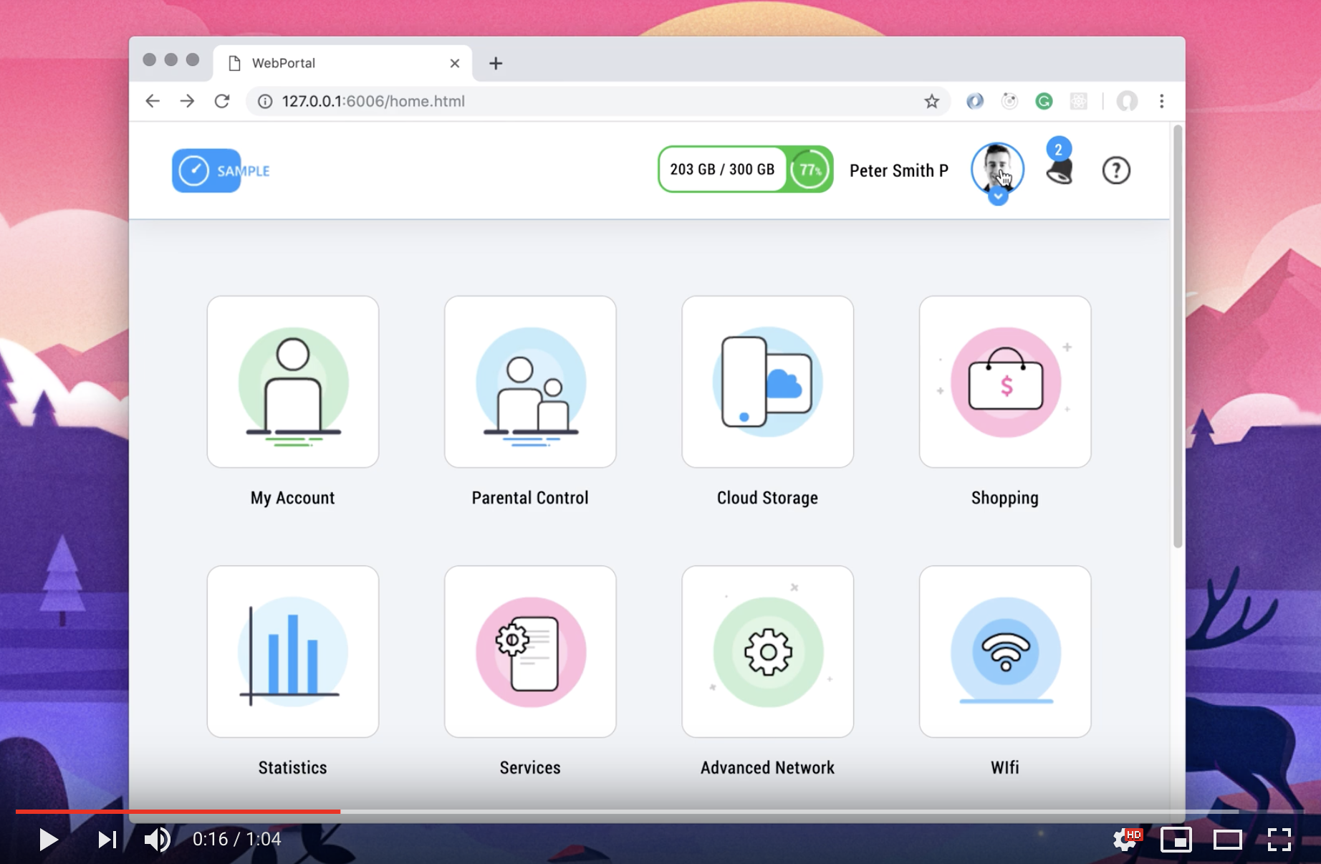
Task: Expand the profile dropdown chevron under avatar
Action: [x=998, y=196]
